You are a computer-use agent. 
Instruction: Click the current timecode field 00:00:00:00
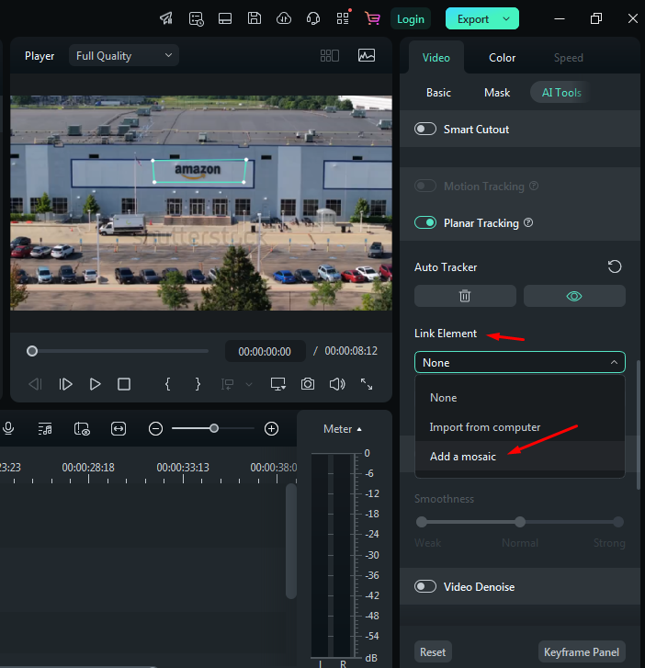[x=265, y=352]
